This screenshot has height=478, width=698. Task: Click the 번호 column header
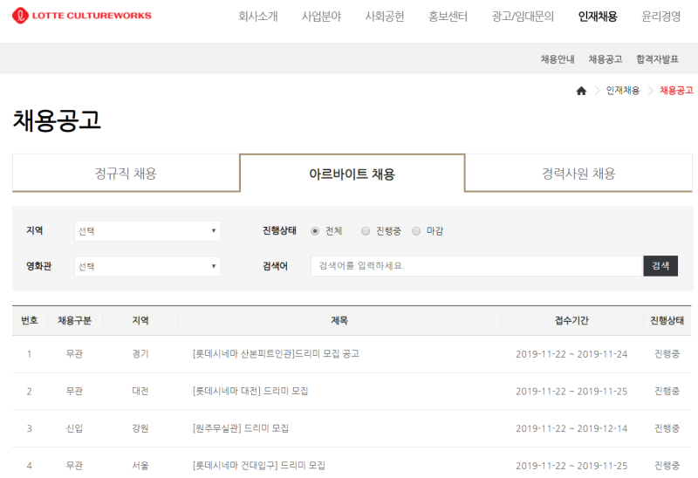click(30, 320)
